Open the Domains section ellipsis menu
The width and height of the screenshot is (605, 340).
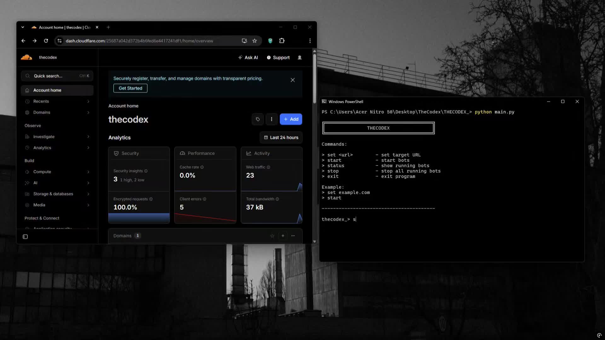tap(293, 236)
